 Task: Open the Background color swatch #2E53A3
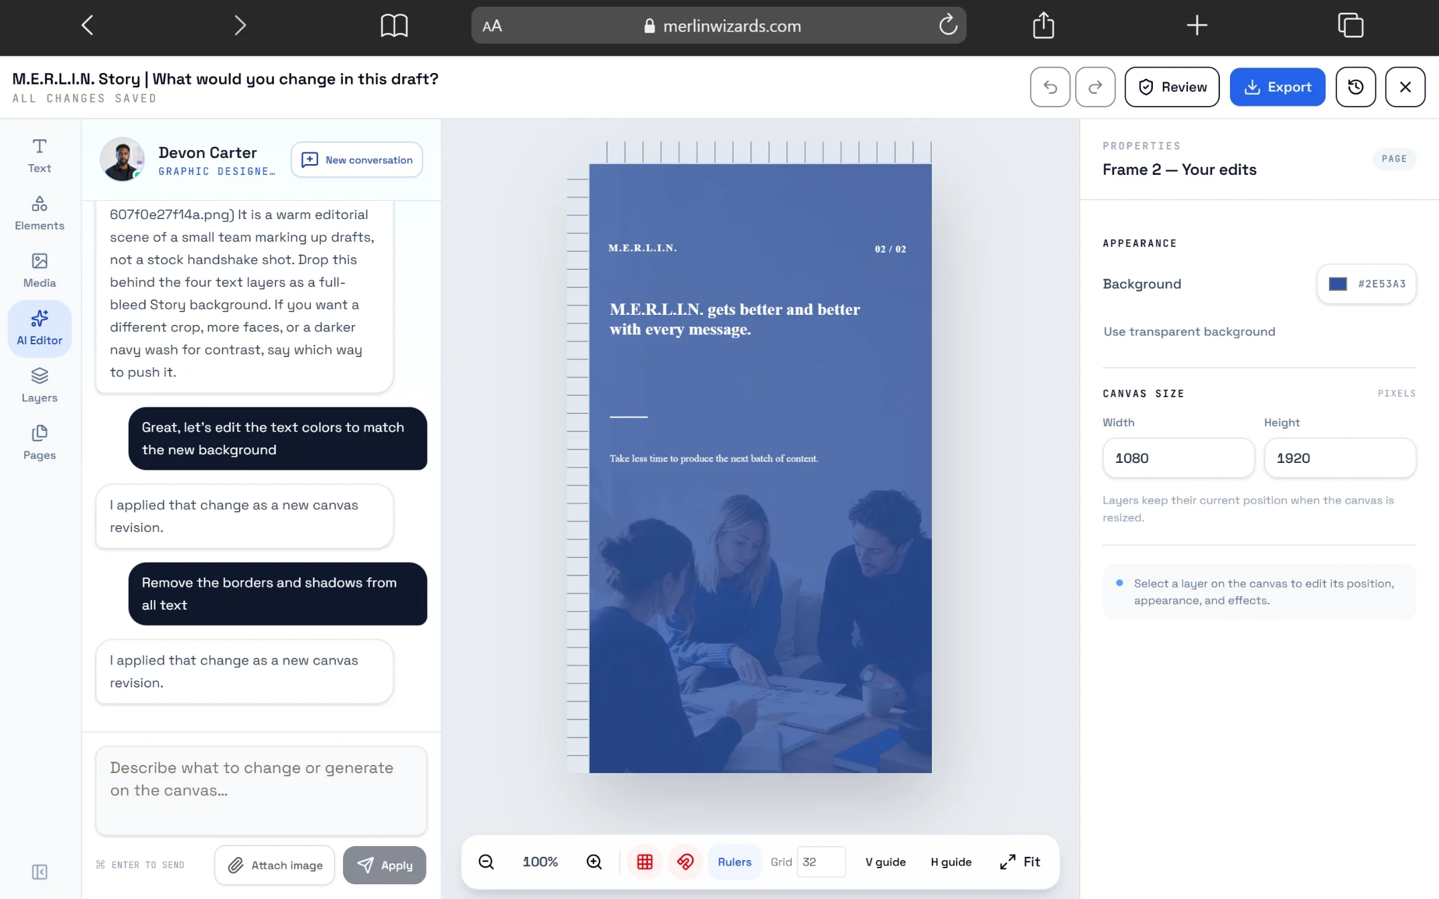[x=1366, y=284]
